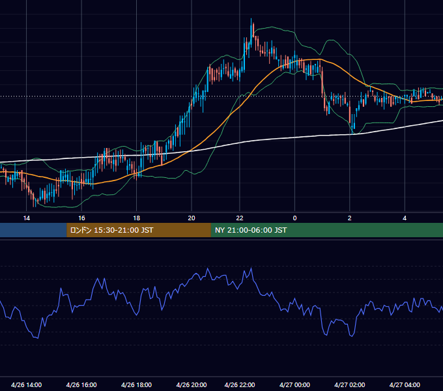Image resolution: width=443 pixels, height=391 pixels.
Task: Click the 4/26 22:00 label on the oscillator axis
Action: (x=240, y=384)
